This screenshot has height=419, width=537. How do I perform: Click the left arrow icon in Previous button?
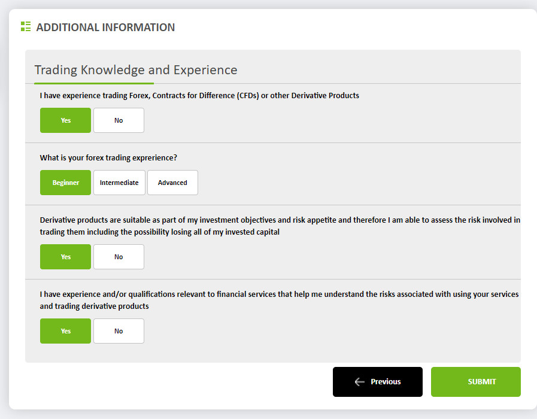[x=359, y=382]
